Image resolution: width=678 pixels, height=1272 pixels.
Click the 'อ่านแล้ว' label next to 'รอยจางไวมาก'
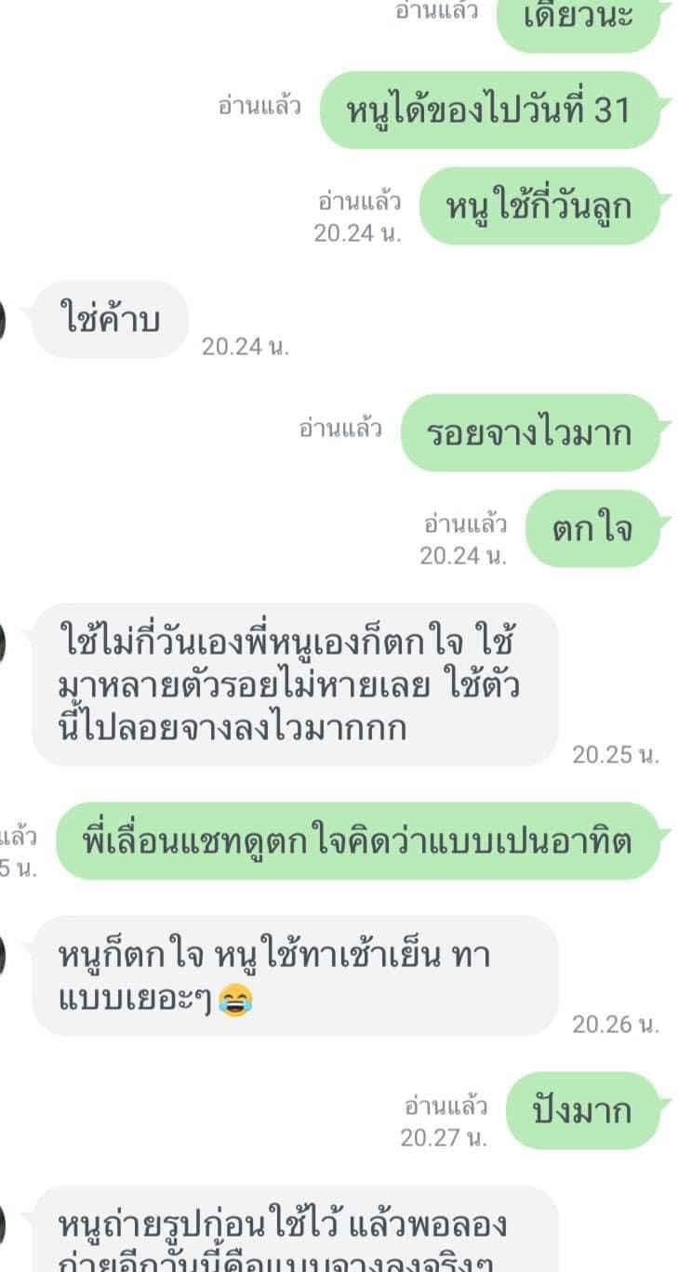tap(340, 429)
